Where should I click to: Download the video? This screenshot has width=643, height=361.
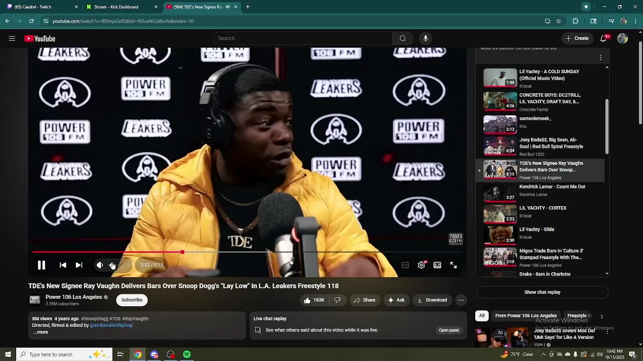click(x=432, y=300)
